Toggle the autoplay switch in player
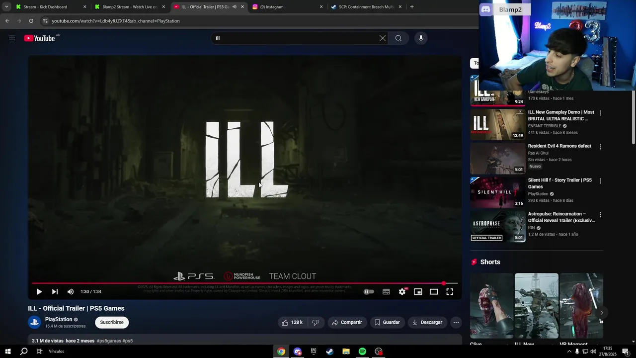The image size is (636, 358). [x=369, y=292]
